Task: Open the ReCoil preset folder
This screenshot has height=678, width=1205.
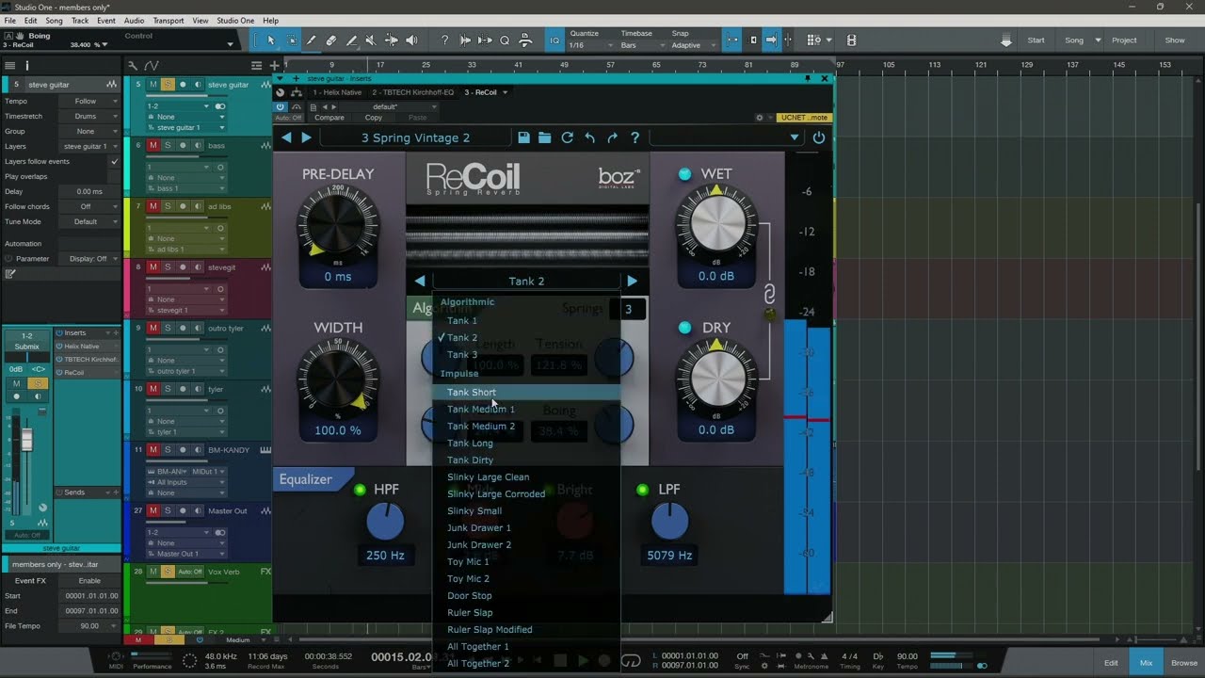Action: point(545,137)
